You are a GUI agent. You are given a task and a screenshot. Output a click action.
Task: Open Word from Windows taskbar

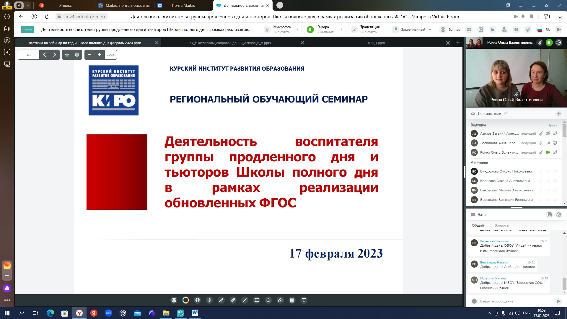click(x=195, y=313)
